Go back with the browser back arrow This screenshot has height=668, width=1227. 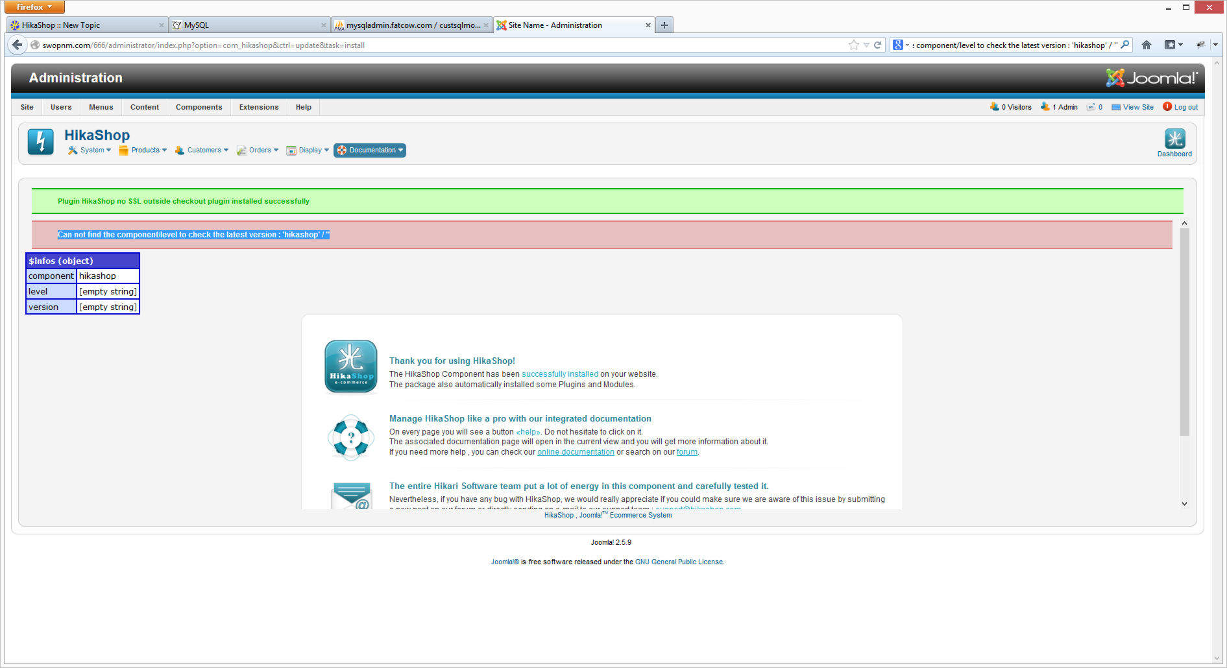click(18, 45)
